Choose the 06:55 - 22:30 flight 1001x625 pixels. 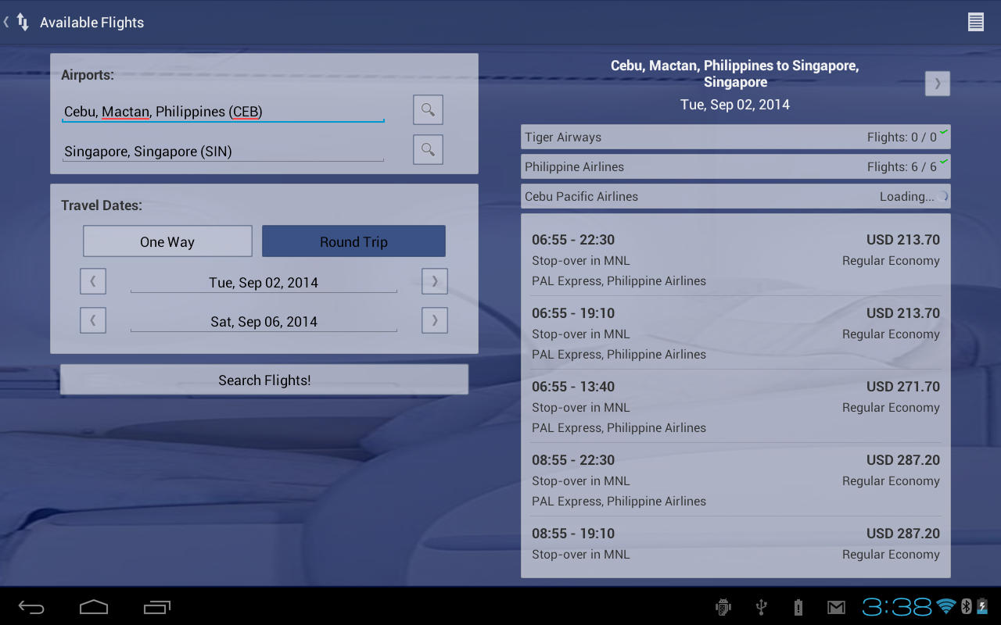click(x=736, y=260)
